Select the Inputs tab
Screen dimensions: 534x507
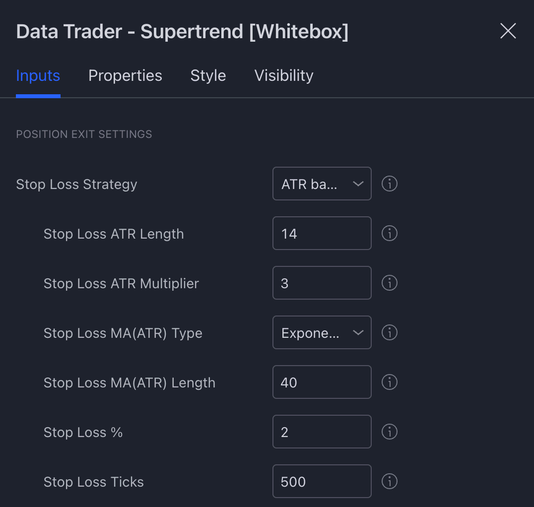[x=38, y=75]
